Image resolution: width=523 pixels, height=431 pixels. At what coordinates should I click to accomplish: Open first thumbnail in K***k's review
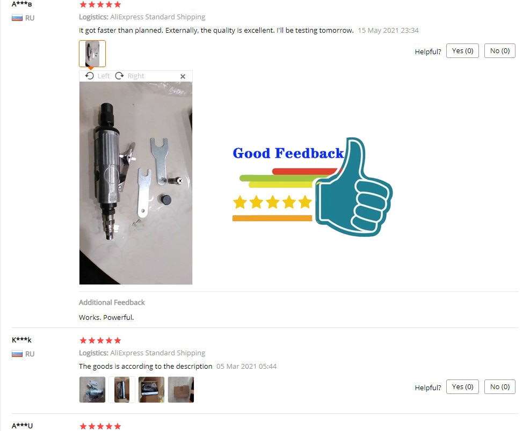pyautogui.click(x=92, y=390)
